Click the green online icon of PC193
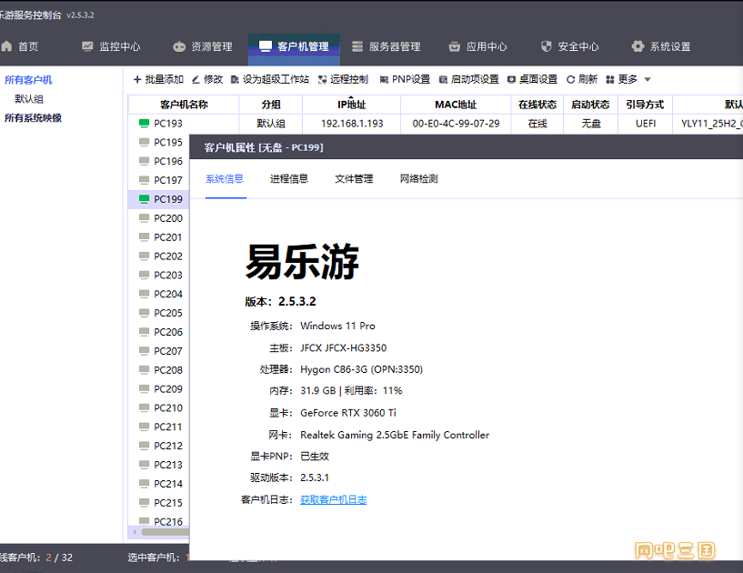This screenshot has width=743, height=573. coord(144,123)
